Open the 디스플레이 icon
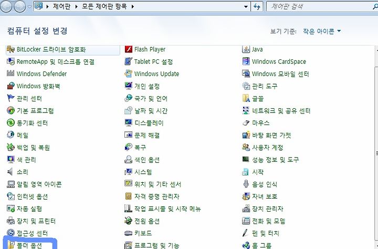Screen dimensions: 378x249 [129, 123]
